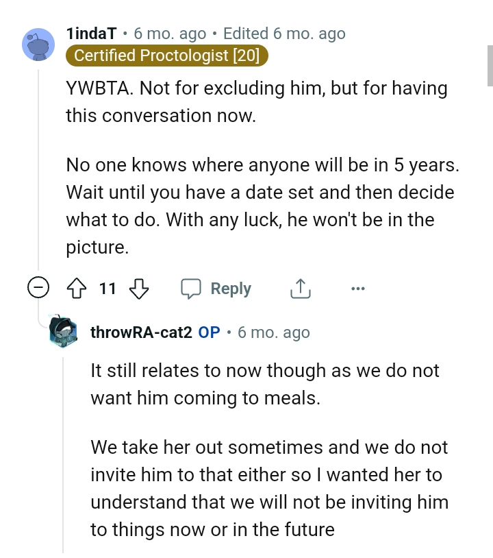The image size is (493, 558).
Task: Click the "Edited 6 mo. ago" label
Action: point(284,34)
